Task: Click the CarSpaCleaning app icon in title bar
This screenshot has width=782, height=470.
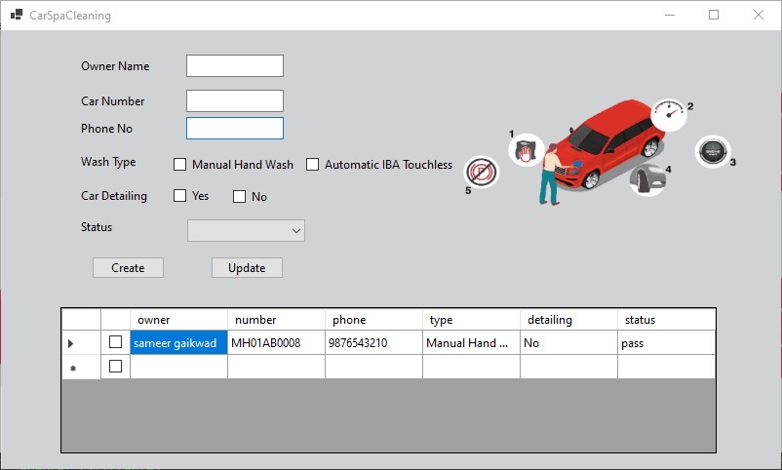Action: pos(17,16)
